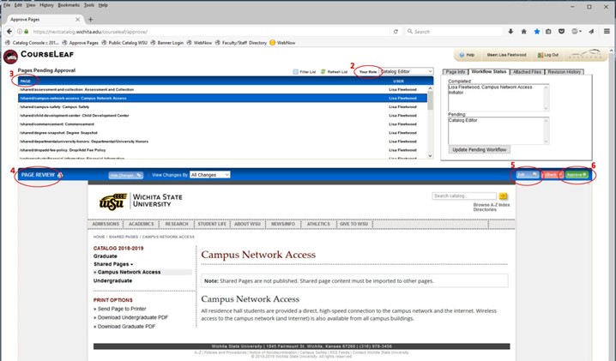This screenshot has height=361, width=616.
Task: Select the commencement page row
Action: (x=222, y=124)
